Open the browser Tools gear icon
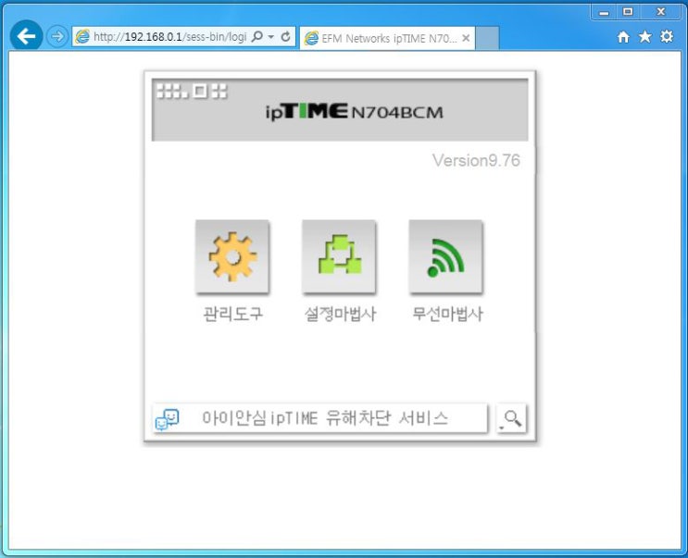This screenshot has width=688, height=558. [x=667, y=36]
